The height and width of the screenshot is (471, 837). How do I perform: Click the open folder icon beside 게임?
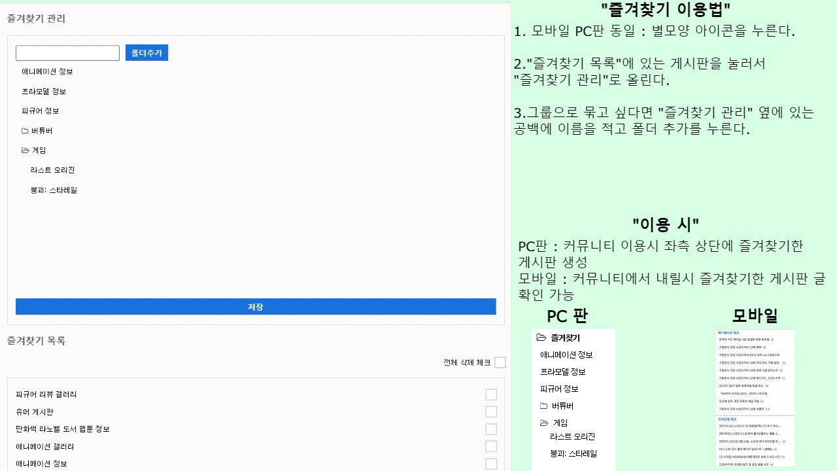click(24, 150)
